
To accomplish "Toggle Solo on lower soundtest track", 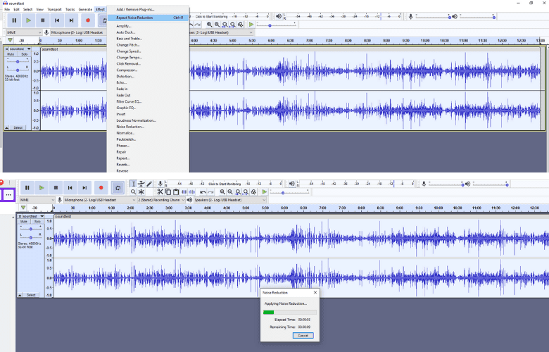I will (36, 221).
